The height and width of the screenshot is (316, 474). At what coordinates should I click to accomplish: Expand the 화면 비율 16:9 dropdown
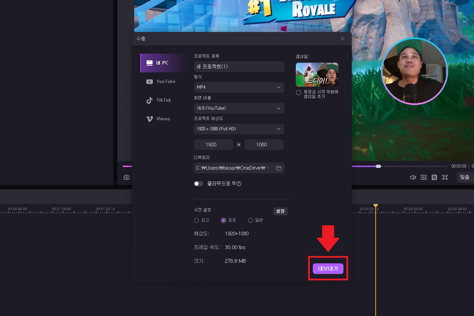[x=239, y=108]
